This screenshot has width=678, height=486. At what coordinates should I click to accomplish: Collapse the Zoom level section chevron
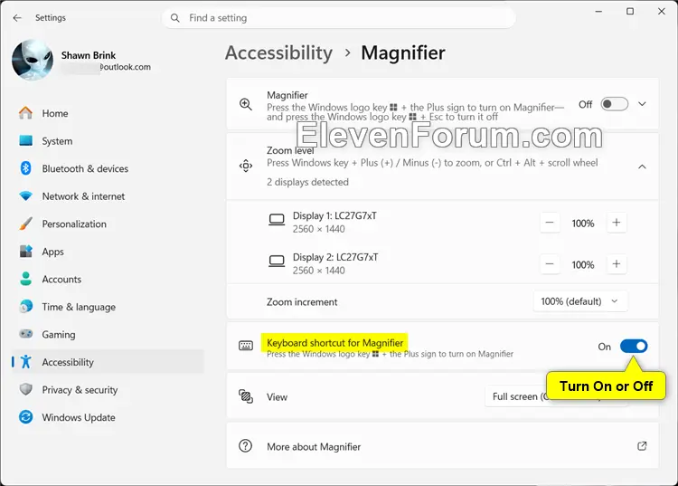click(642, 167)
